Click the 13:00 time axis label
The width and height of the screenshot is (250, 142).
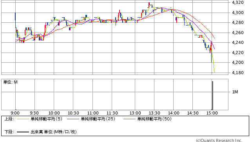135,113
